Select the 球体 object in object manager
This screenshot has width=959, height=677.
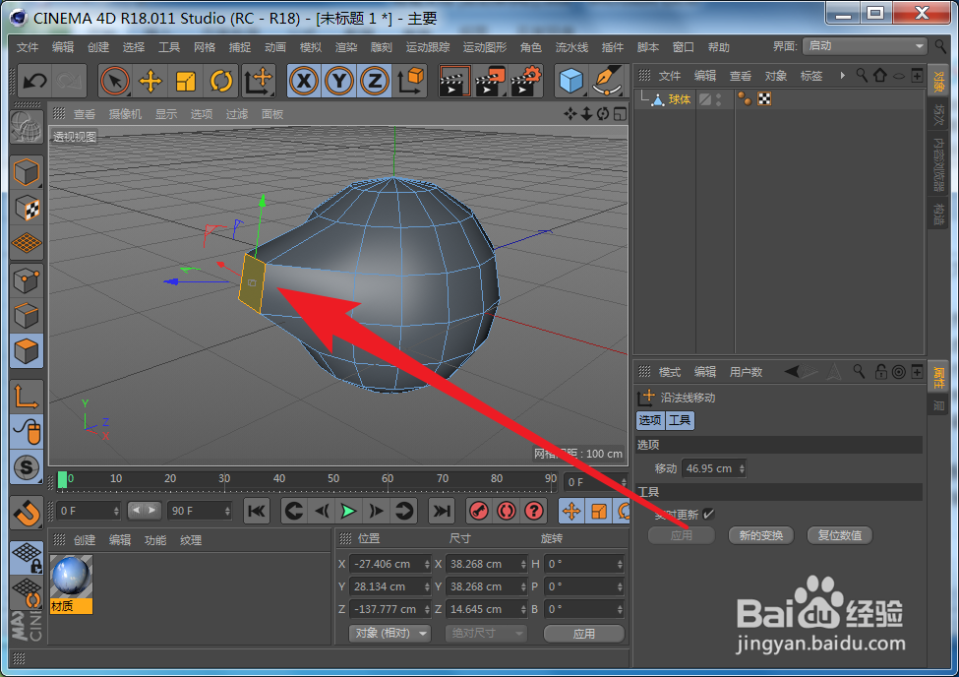[679, 99]
